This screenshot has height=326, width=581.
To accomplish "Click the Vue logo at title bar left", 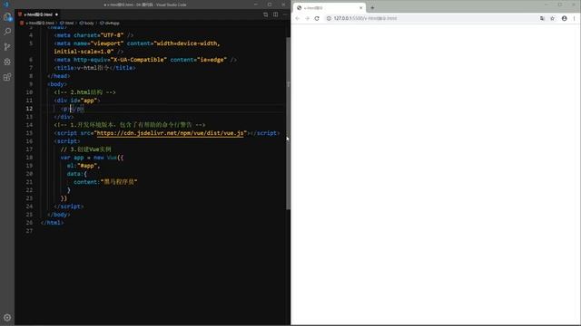I will (6, 5).
